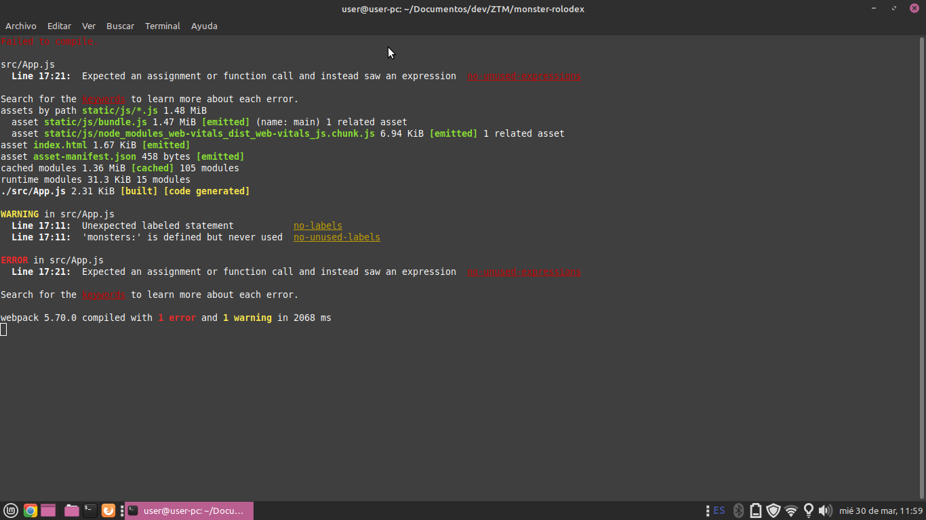Image resolution: width=926 pixels, height=520 pixels.
Task: Launch a new terminal from the panel
Action: click(89, 511)
